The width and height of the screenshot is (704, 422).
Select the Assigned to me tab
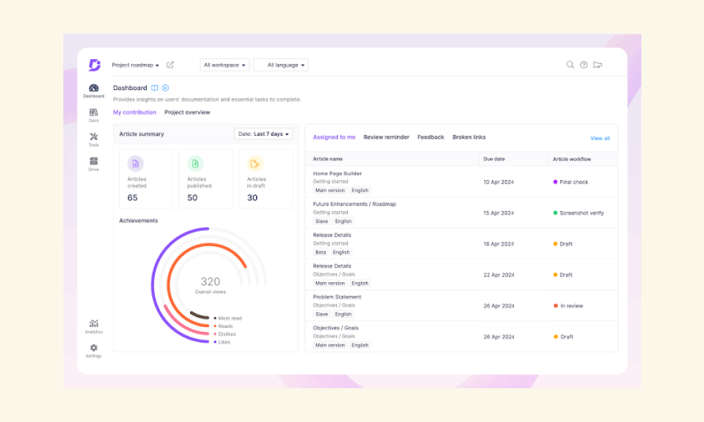pos(334,137)
